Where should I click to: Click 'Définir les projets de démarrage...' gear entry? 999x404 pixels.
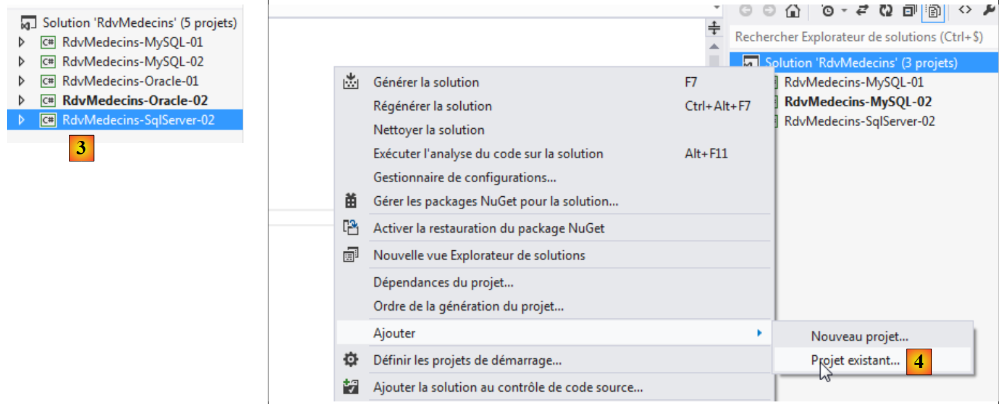pos(467,360)
